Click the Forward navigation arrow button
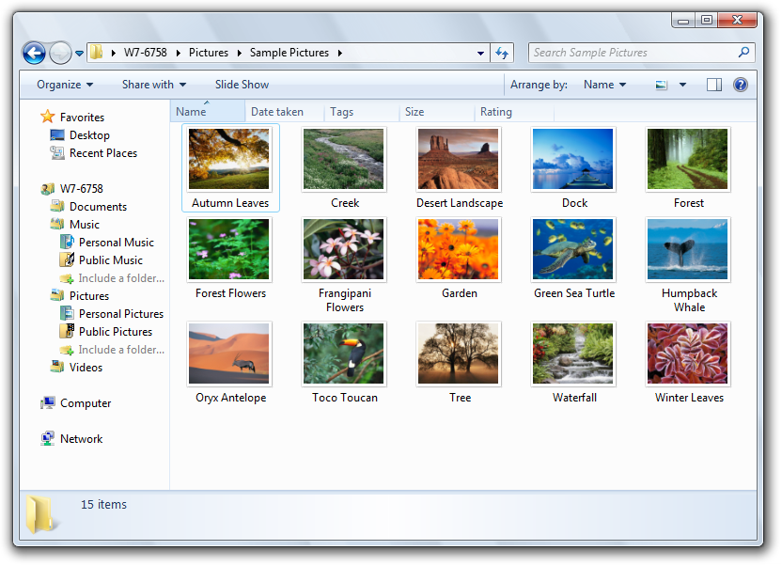 61,53
